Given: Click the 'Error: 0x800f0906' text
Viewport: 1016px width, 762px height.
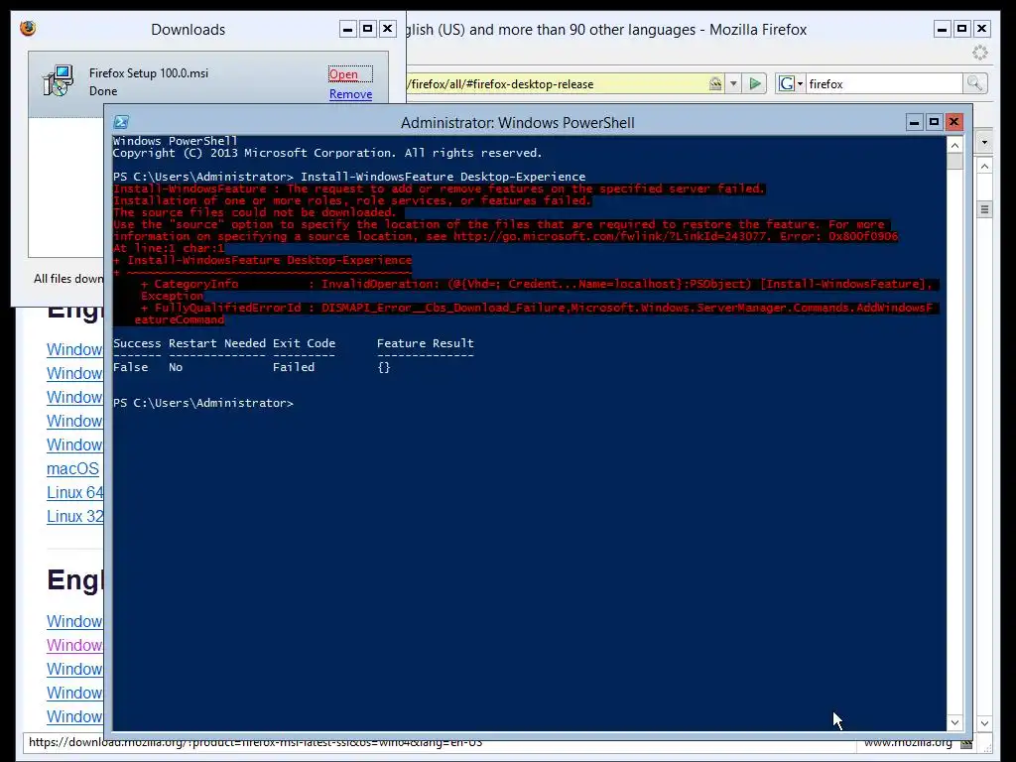Looking at the screenshot, I should pos(839,236).
